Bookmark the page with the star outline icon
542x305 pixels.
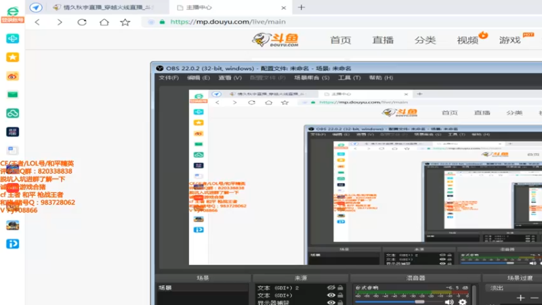[x=125, y=22]
